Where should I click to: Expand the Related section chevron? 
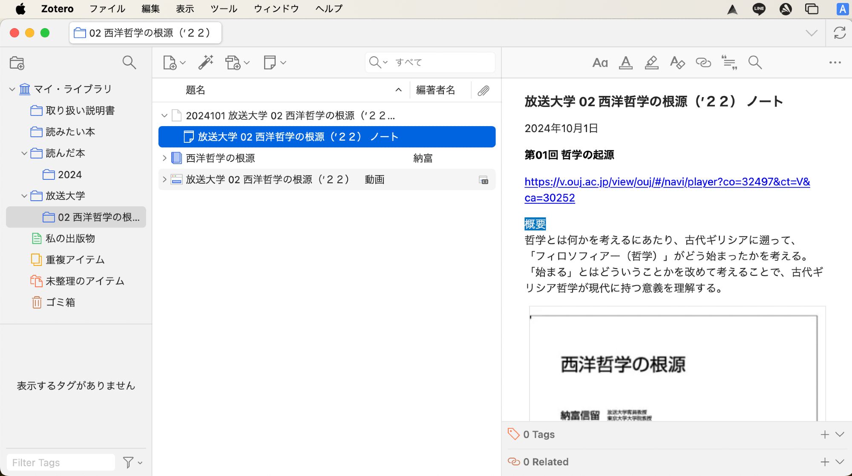[840, 462]
